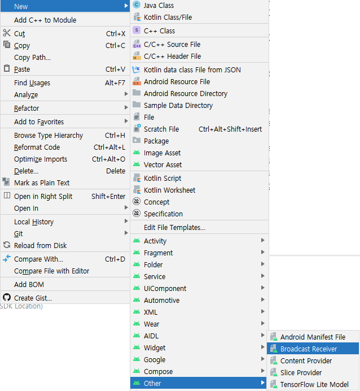
Task: Click the Java Class icon
Action: 137,5
